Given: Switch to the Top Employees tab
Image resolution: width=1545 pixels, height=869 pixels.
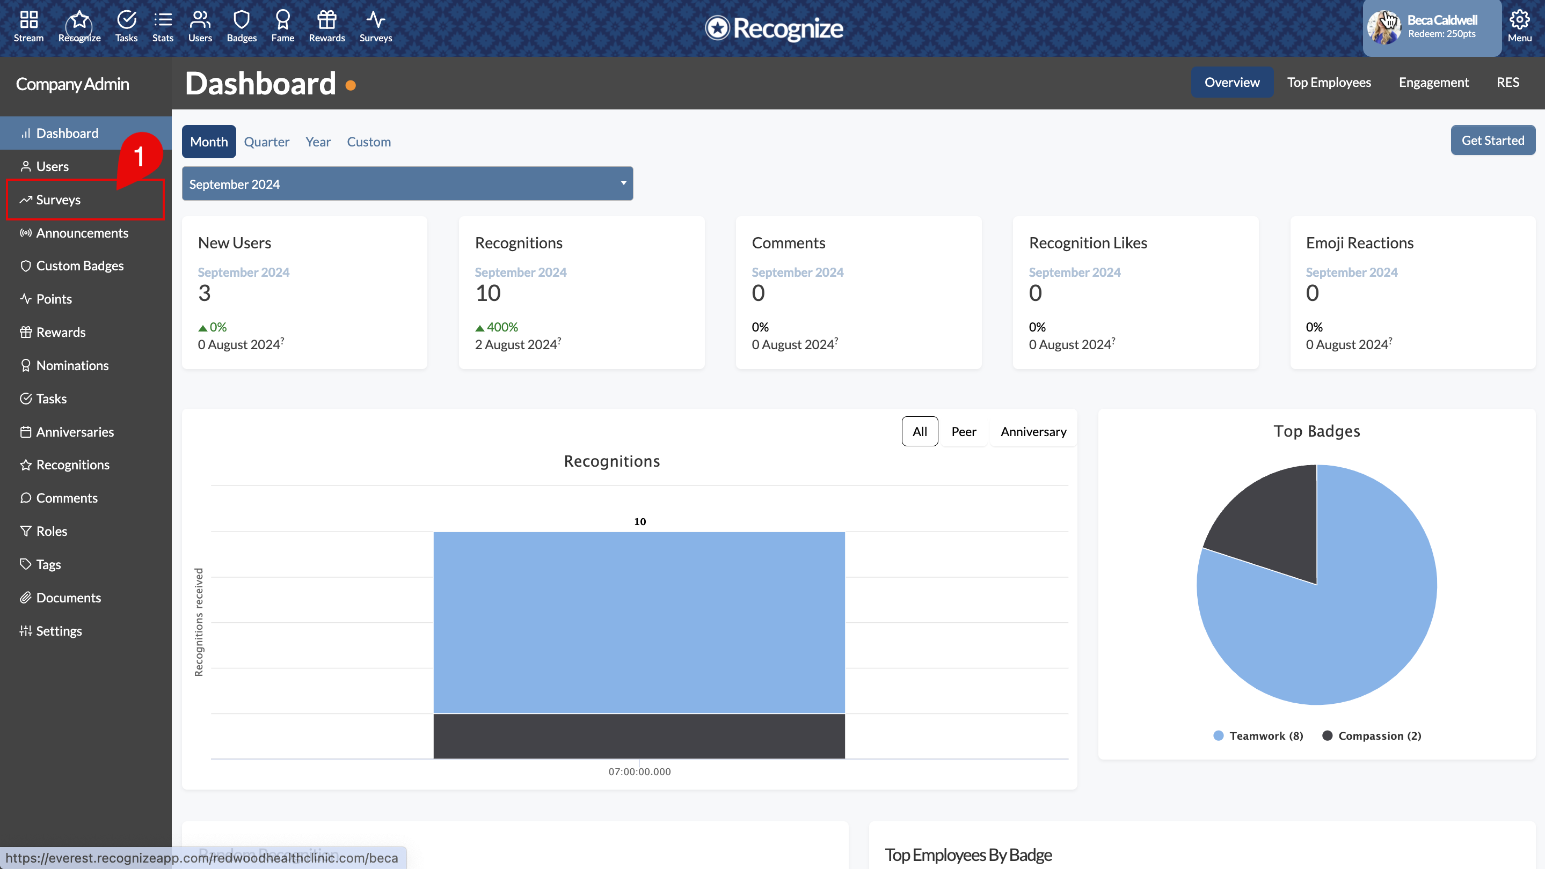Looking at the screenshot, I should [x=1329, y=82].
